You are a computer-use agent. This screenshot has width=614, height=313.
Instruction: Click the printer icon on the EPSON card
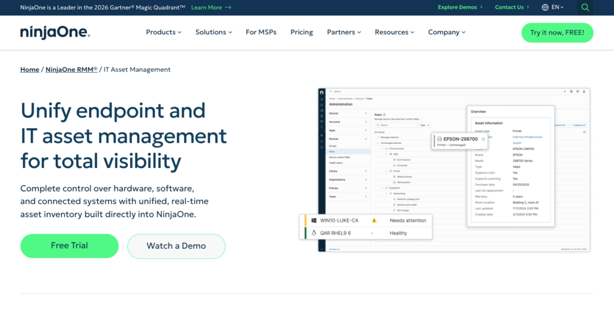439,139
